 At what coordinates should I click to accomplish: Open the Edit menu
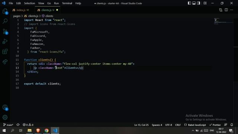[x=18, y=3]
